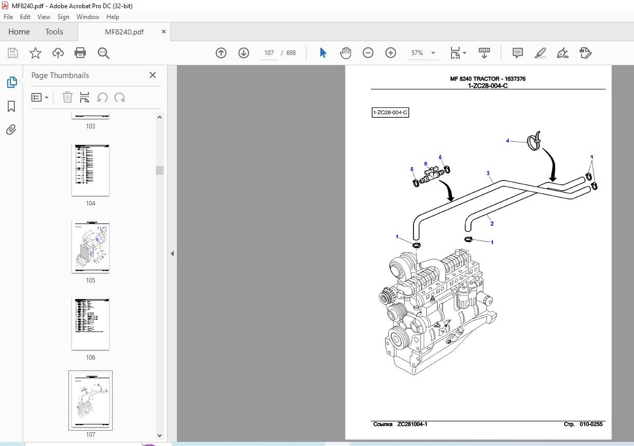Screen dimensions: 634x446
Task: Go to next page arrow
Action: coord(244,53)
